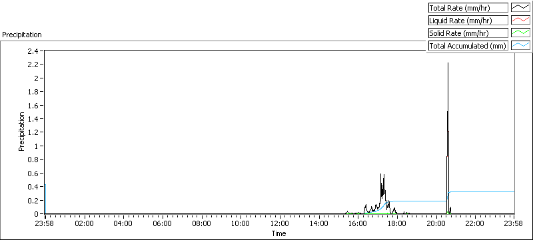Click the 1.4 value on the y-axis
The image size is (533, 240).
(33, 118)
